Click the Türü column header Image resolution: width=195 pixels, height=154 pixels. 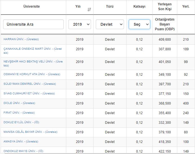point(110,6)
